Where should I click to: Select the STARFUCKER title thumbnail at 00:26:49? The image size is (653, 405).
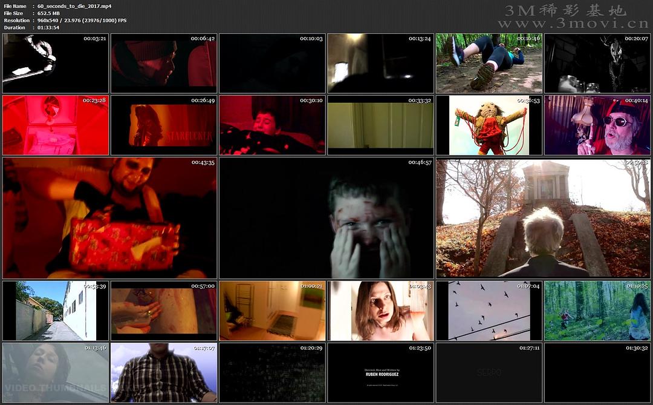(x=164, y=125)
